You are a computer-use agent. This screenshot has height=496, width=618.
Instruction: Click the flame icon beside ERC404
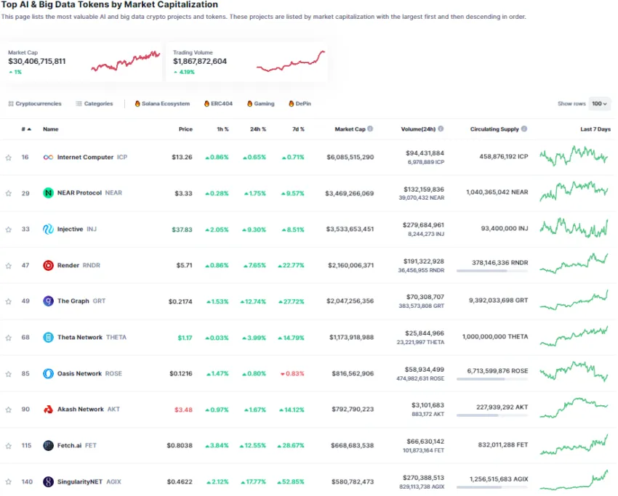[x=206, y=104]
